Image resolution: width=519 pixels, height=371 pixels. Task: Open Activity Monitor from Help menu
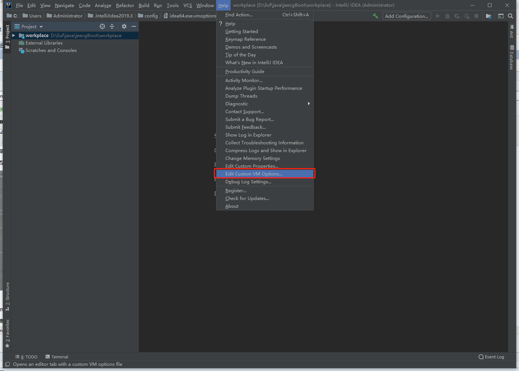point(265,81)
